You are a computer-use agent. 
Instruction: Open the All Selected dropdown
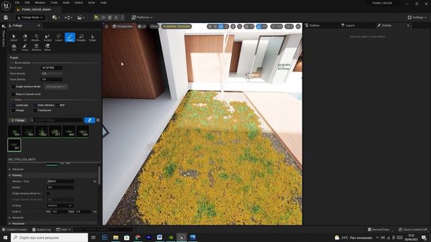(x=56, y=87)
